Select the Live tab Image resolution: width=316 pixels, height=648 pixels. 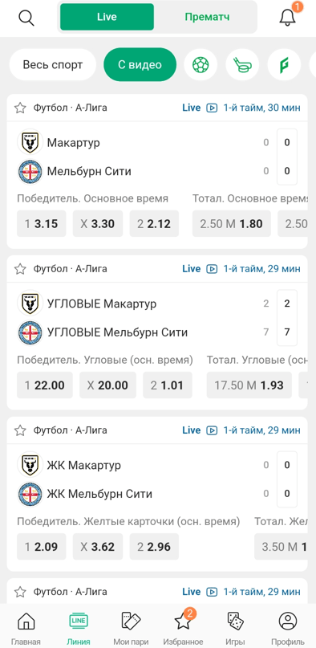[x=107, y=17]
